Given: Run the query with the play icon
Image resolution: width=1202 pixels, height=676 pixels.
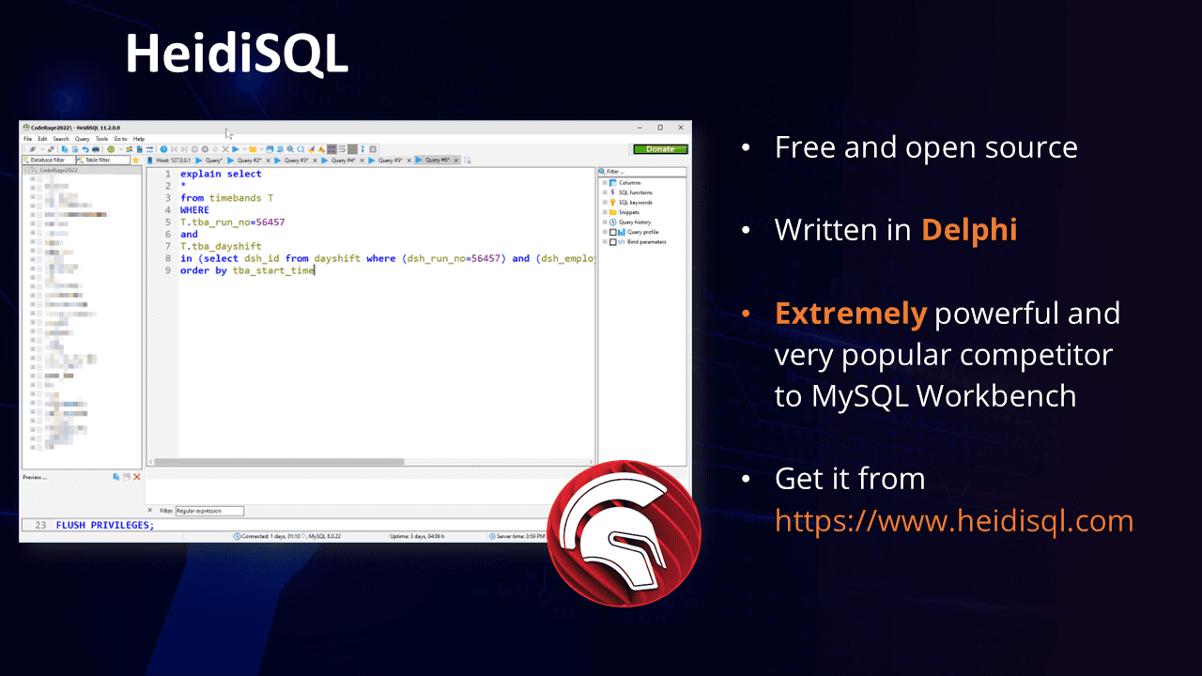Looking at the screenshot, I should [x=236, y=149].
